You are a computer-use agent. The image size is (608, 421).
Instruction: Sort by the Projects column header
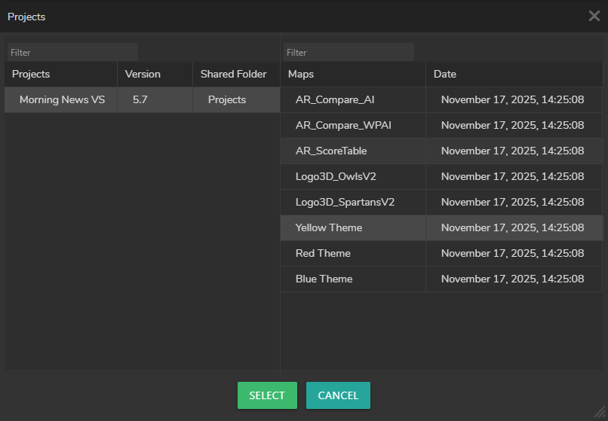pyautogui.click(x=31, y=74)
